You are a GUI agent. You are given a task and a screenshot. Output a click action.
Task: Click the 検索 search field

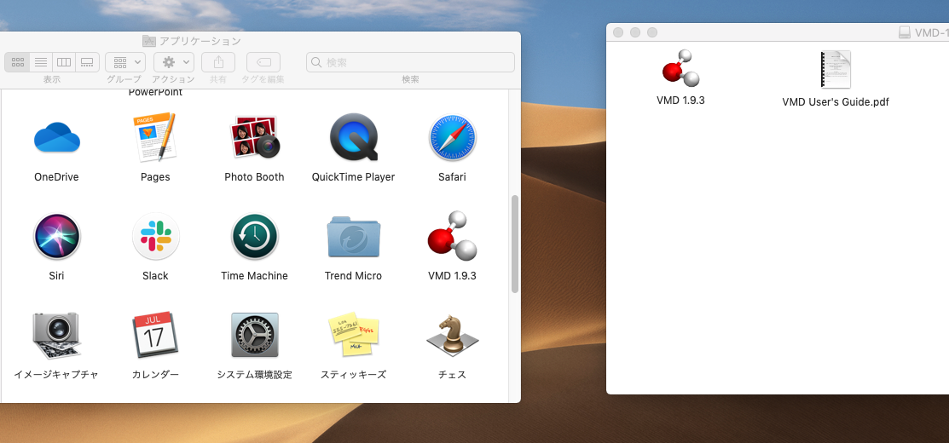point(410,62)
